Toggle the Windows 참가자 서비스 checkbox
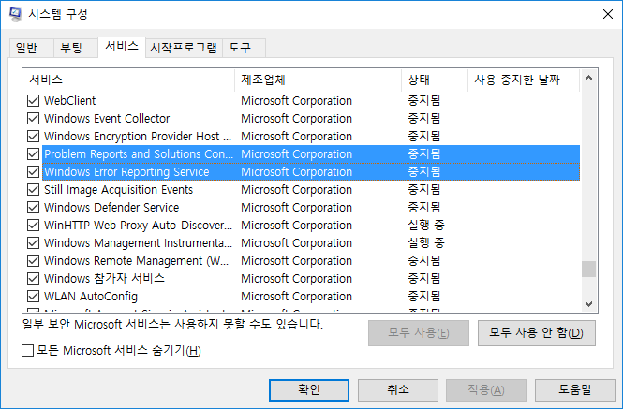This screenshot has height=409, width=623. (34, 278)
